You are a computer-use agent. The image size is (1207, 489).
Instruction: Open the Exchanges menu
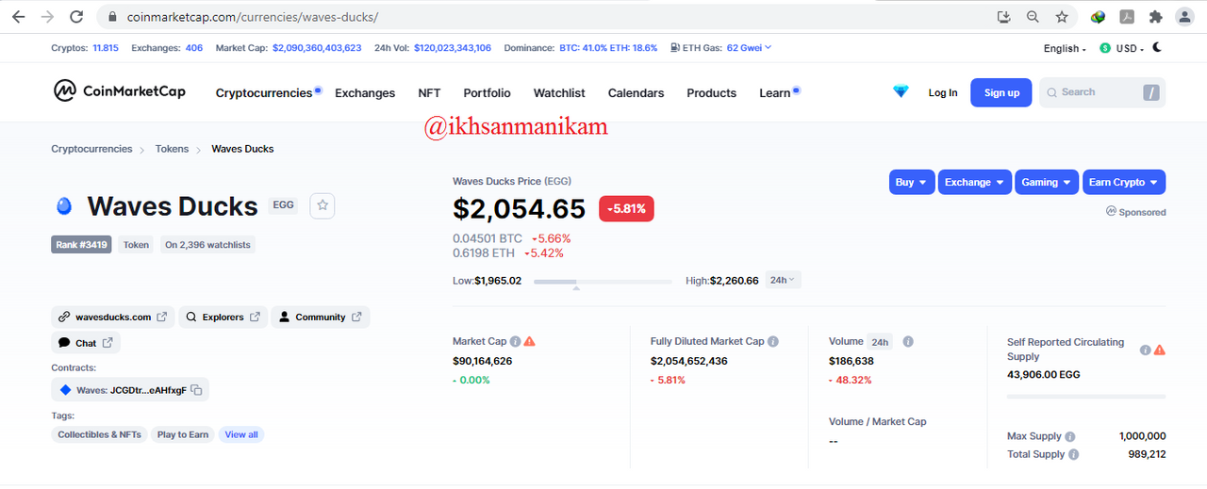(x=365, y=92)
